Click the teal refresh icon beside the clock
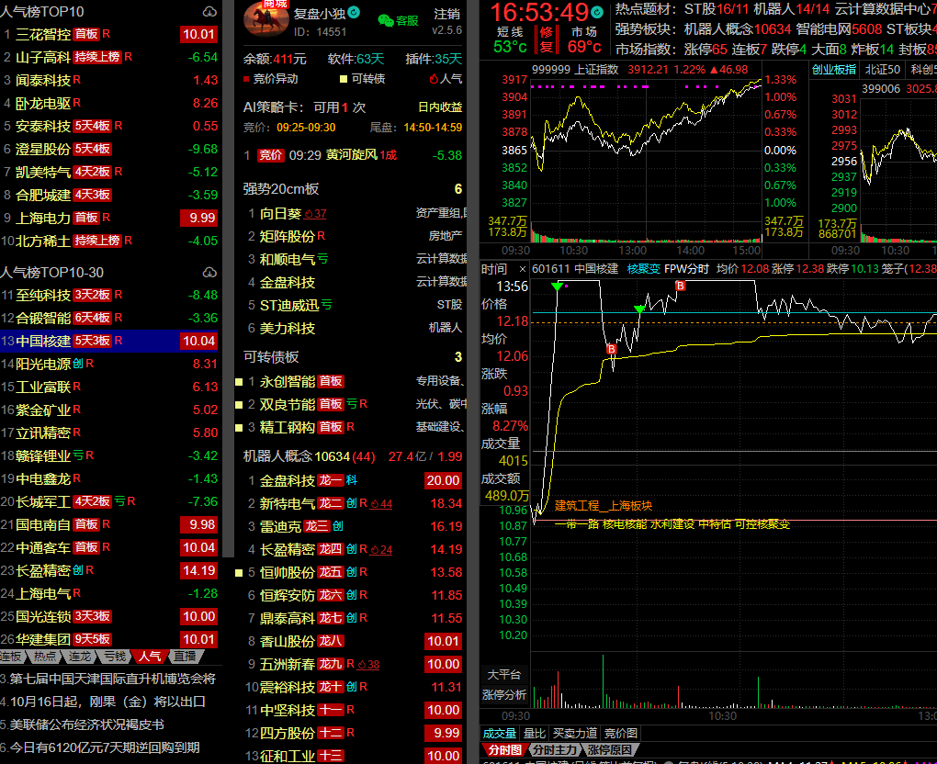937x764 pixels. (598, 12)
